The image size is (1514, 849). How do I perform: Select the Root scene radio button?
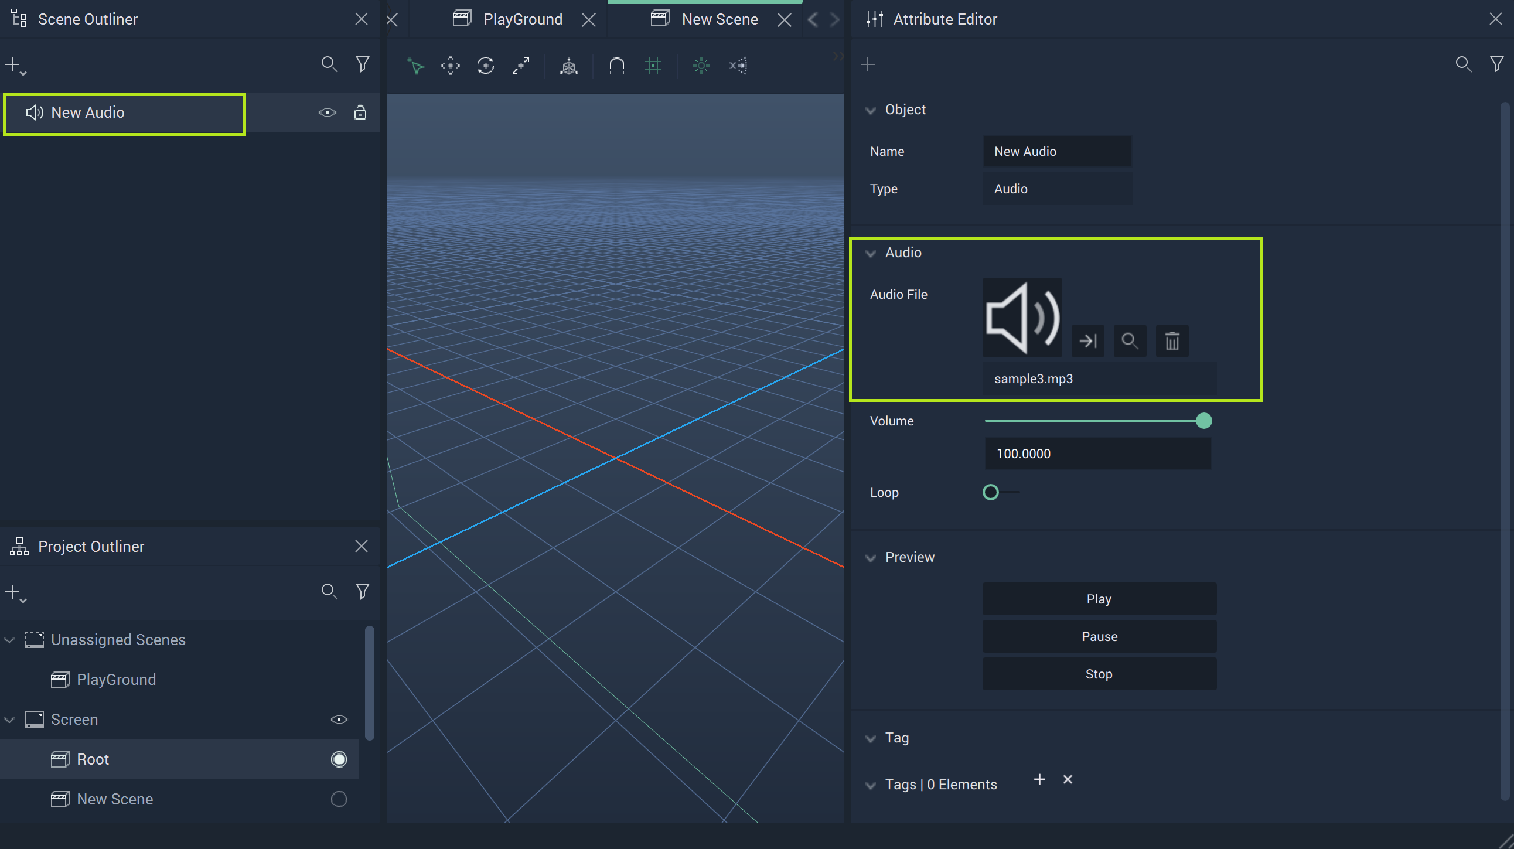tap(339, 760)
